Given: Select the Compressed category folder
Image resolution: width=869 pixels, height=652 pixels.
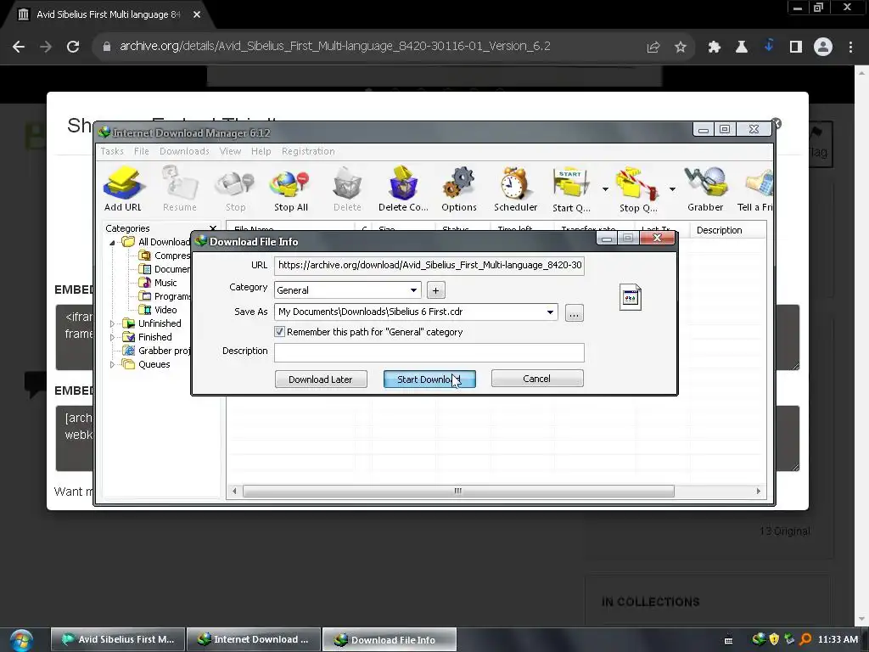Looking at the screenshot, I should tap(164, 256).
